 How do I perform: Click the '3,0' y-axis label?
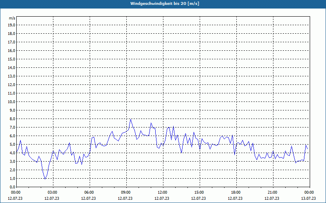(12, 161)
